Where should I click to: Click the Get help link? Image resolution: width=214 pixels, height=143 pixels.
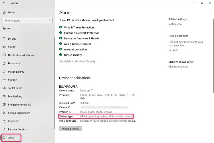[x=173, y=50]
